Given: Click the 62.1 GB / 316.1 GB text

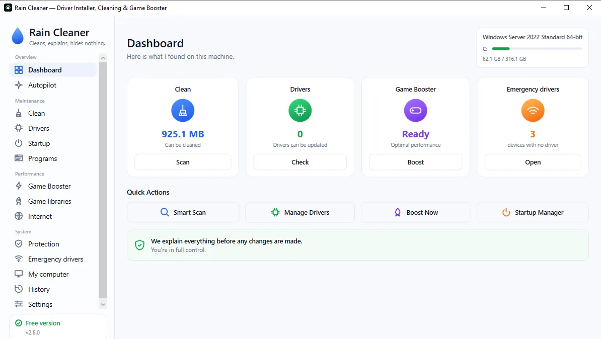Looking at the screenshot, I should (x=504, y=59).
